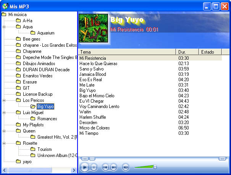Image resolution: width=231 pixels, height=175 pixels.
Task: Skip to the next track
Action: pyautogui.click(x=113, y=167)
